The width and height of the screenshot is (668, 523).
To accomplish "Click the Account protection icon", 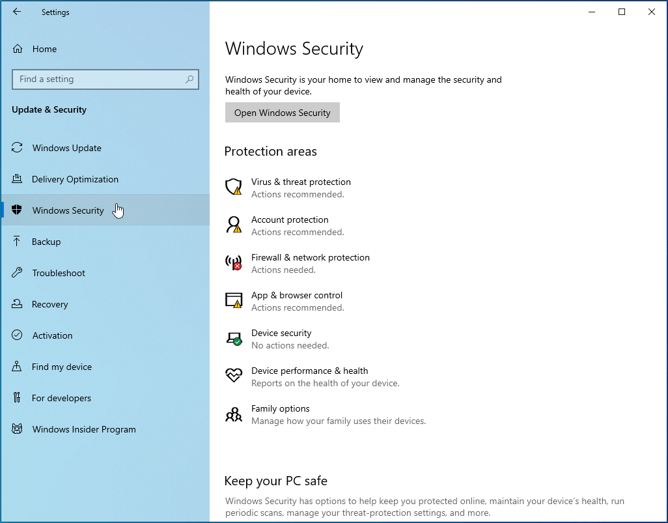I will pyautogui.click(x=233, y=225).
